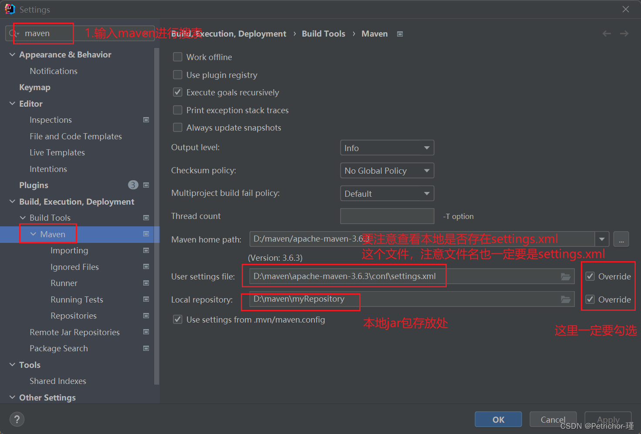Toggle Override for Local repository

pyautogui.click(x=590, y=299)
